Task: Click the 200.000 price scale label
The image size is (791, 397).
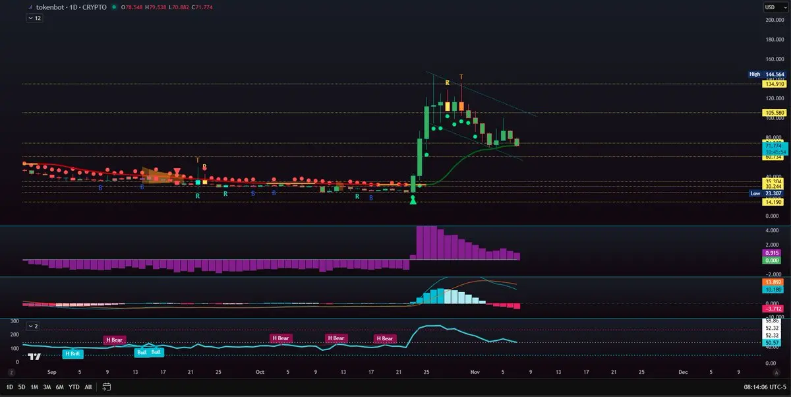Action: 773,20
